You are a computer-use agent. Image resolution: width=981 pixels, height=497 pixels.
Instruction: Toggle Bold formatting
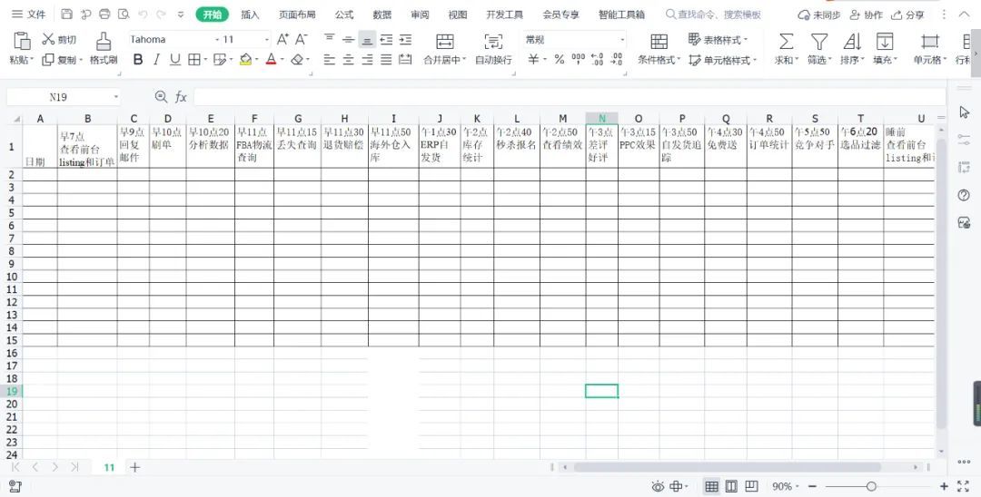click(x=138, y=60)
